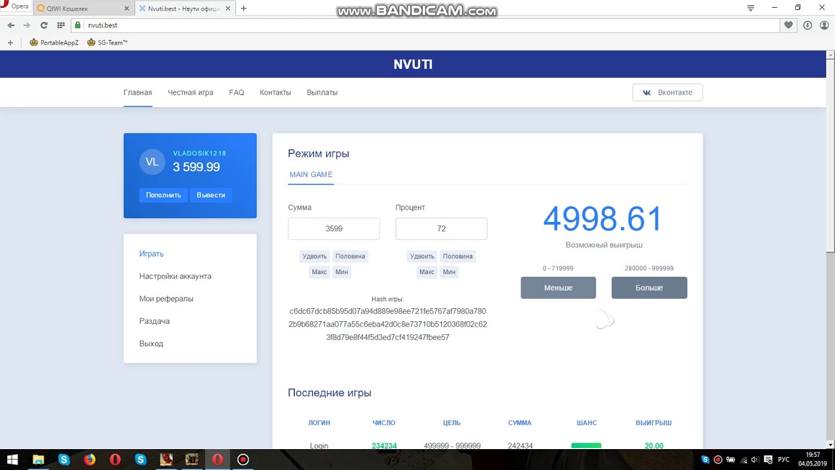Click the NVUTI site logo header
The height and width of the screenshot is (470, 835).
pos(413,64)
